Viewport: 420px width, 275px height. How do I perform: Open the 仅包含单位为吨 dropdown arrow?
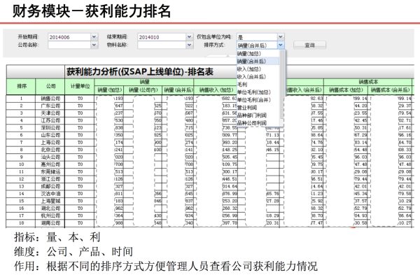point(281,37)
